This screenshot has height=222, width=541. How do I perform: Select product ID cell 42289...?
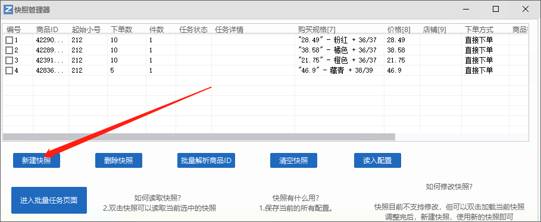[x=50, y=51]
